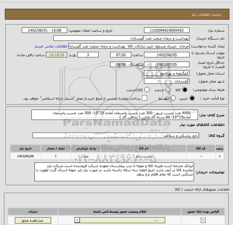The image size is (233, 225).
Task: Click the الزامی بودن ارائه مجوز header
Action: click(203, 211)
